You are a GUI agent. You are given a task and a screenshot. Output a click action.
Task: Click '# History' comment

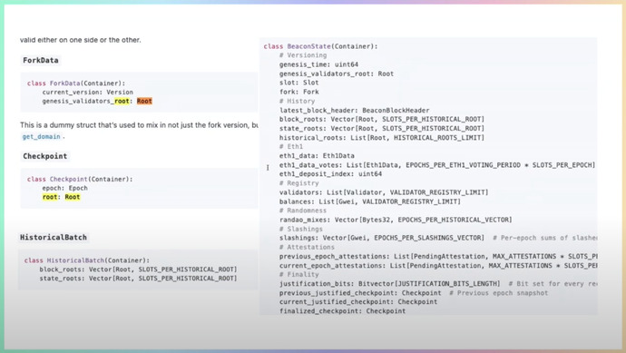pyautogui.click(x=298, y=101)
